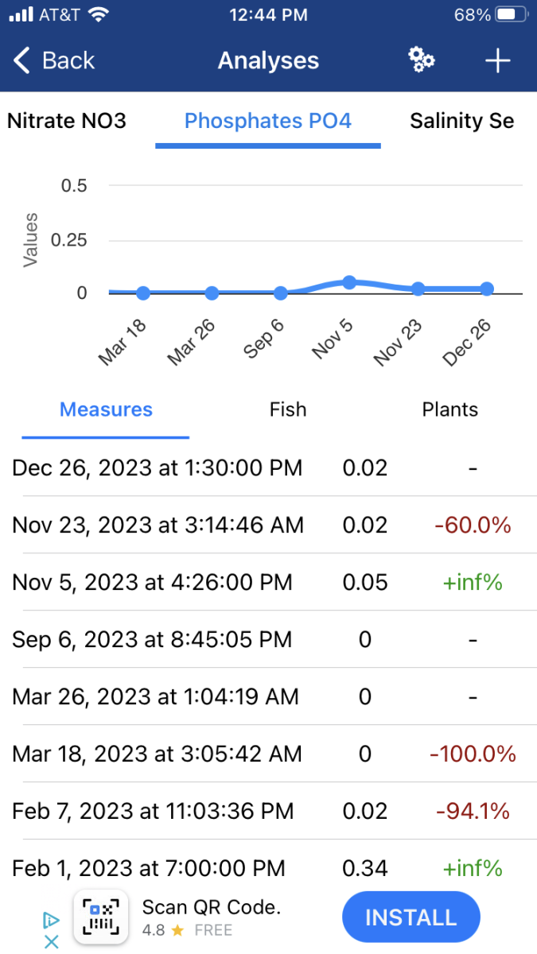This screenshot has height=954, width=537.
Task: Tap the ad info triangle icon
Action: pos(51,921)
